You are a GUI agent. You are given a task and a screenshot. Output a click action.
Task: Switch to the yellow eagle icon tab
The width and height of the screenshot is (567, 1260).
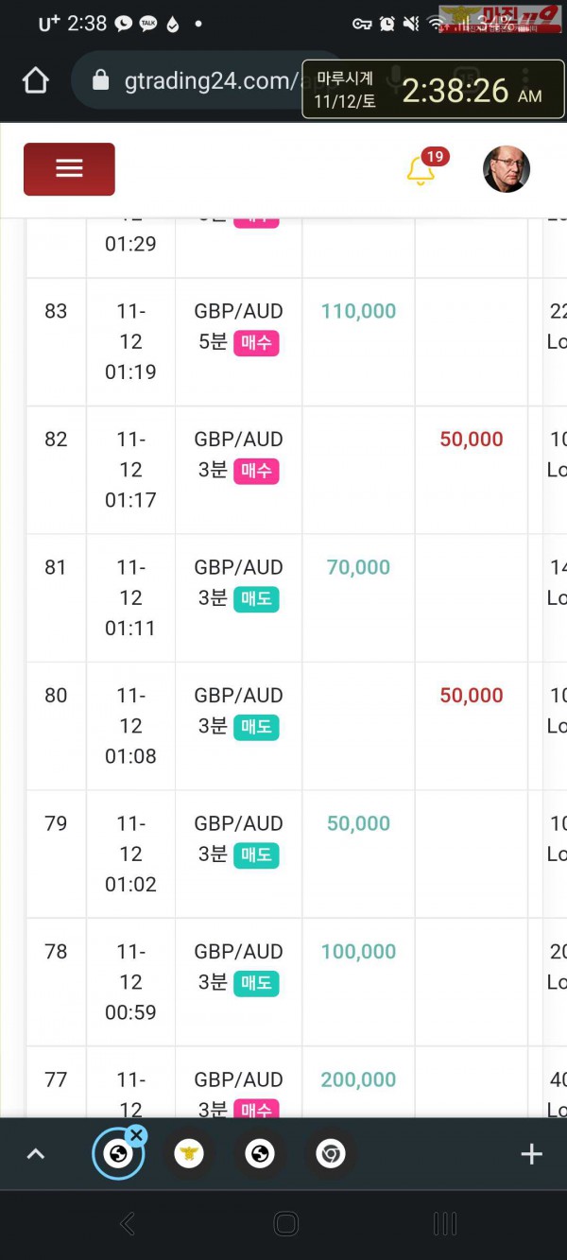click(189, 1153)
